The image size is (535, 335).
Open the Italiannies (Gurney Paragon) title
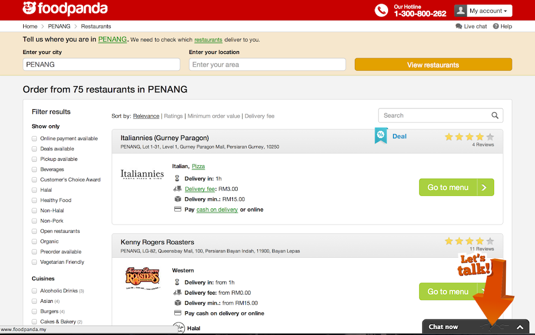(165, 138)
